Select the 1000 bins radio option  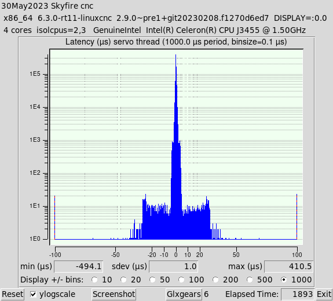click(x=284, y=280)
